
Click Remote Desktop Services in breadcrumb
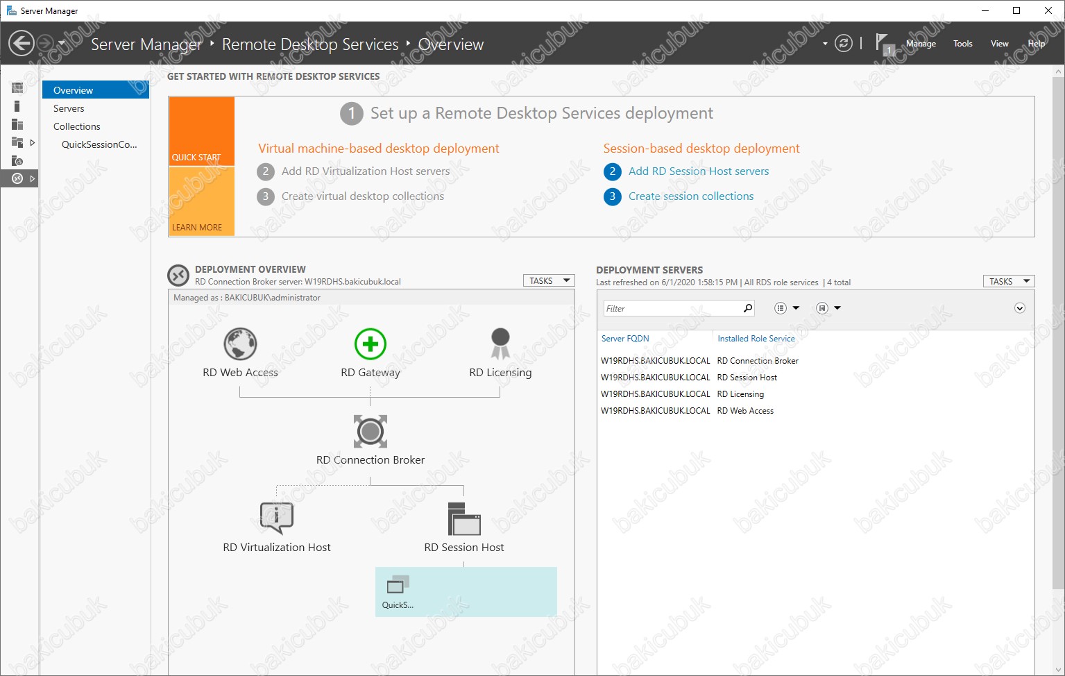click(310, 44)
